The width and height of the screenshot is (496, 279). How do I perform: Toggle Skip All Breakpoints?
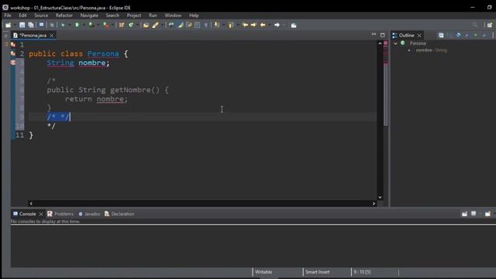tap(52, 25)
